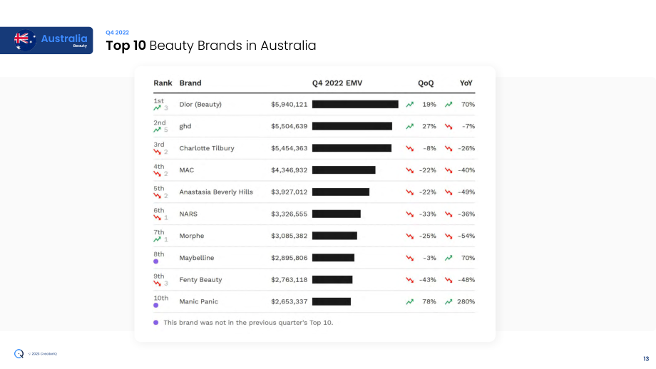Click Dior's green rank-up arrow
This screenshot has height=369, width=656.
(x=157, y=108)
